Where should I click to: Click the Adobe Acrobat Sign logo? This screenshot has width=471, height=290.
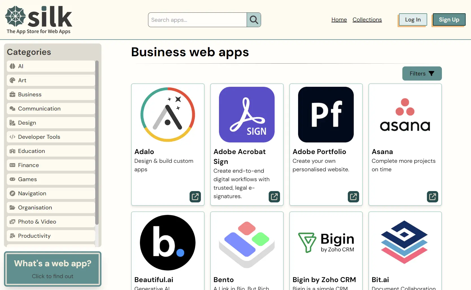[x=247, y=114]
